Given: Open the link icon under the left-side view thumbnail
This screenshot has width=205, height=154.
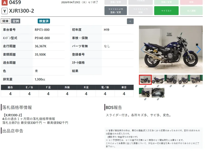Looking at the screenshot, I should pyautogui.click(x=158, y=86).
